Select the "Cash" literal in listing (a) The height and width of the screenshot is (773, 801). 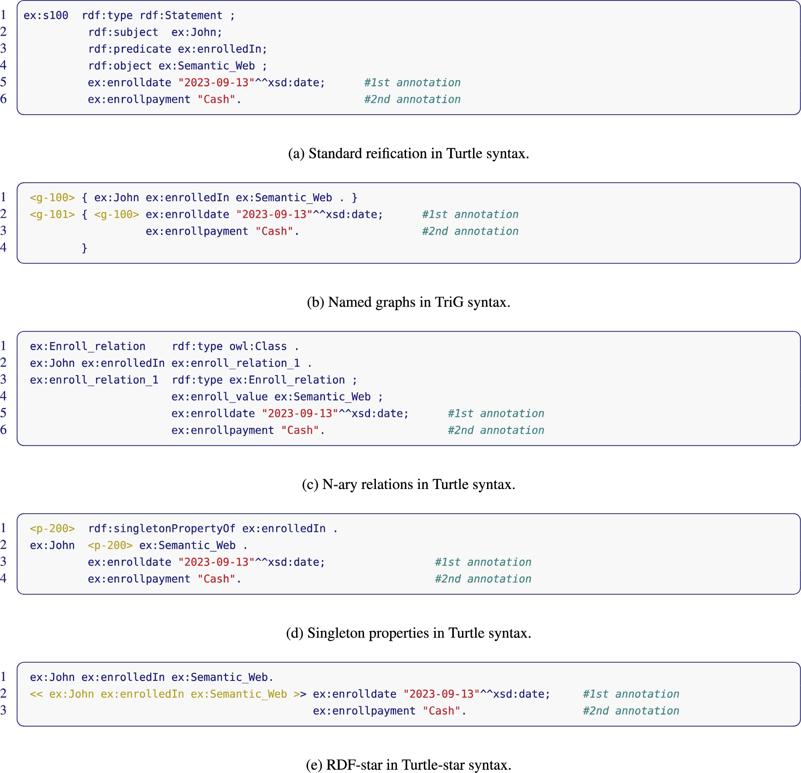pos(216,99)
